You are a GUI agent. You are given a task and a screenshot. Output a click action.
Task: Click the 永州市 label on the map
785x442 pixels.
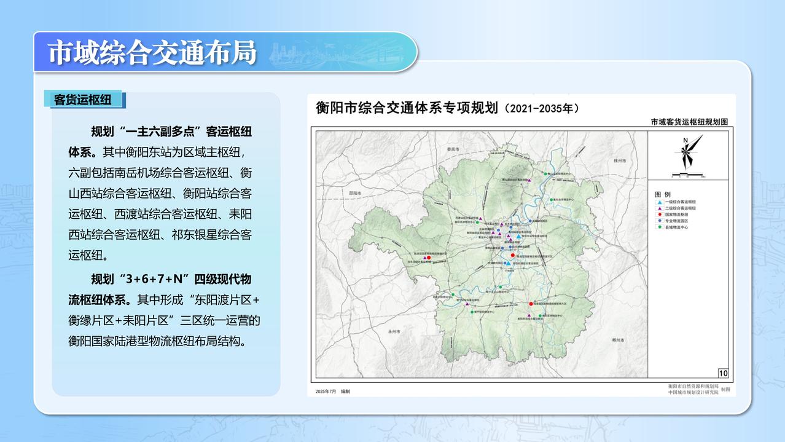click(x=394, y=332)
